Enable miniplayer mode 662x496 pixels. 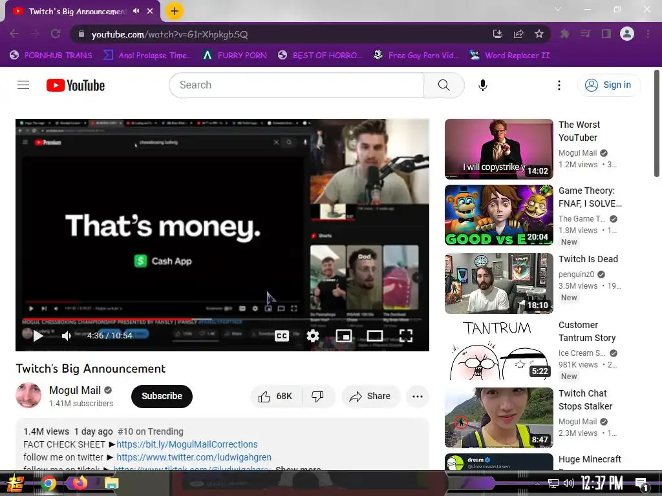(x=344, y=336)
